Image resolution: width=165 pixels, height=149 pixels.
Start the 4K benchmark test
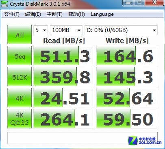coord(20,98)
